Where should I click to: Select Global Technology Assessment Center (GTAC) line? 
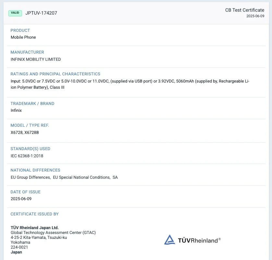[53, 233]
